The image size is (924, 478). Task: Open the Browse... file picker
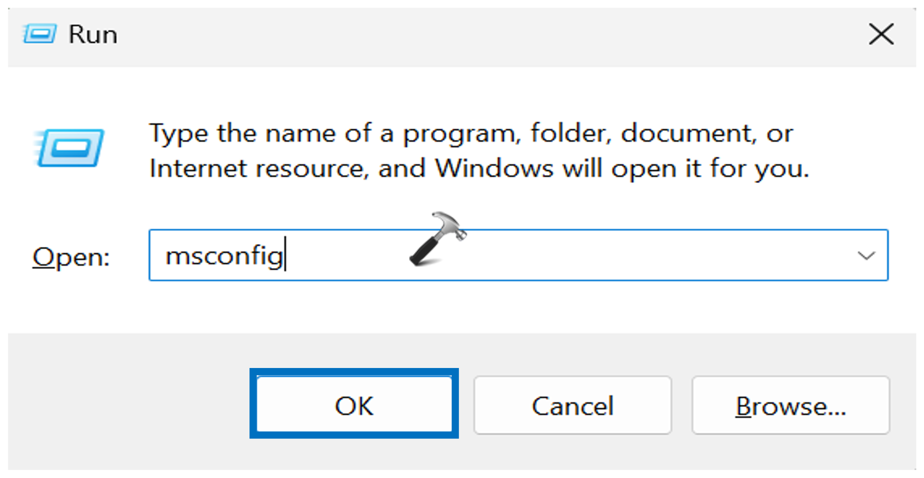point(791,405)
